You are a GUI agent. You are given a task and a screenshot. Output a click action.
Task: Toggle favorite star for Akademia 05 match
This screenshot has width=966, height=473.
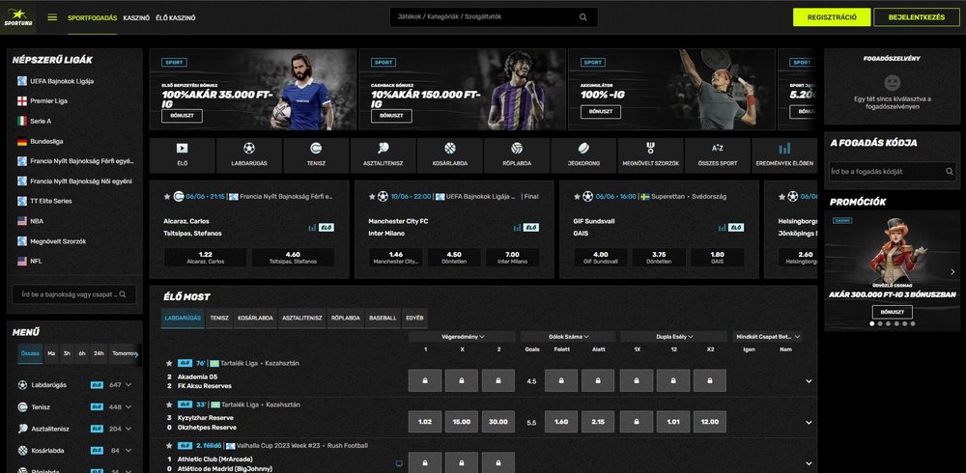[x=169, y=364]
